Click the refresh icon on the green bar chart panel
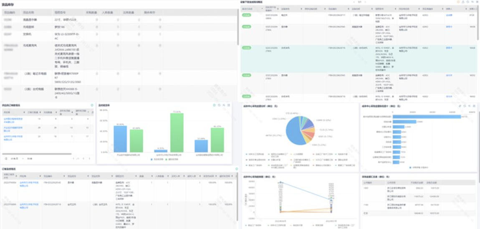Viewport: 480px width, 229px height. coord(219,105)
